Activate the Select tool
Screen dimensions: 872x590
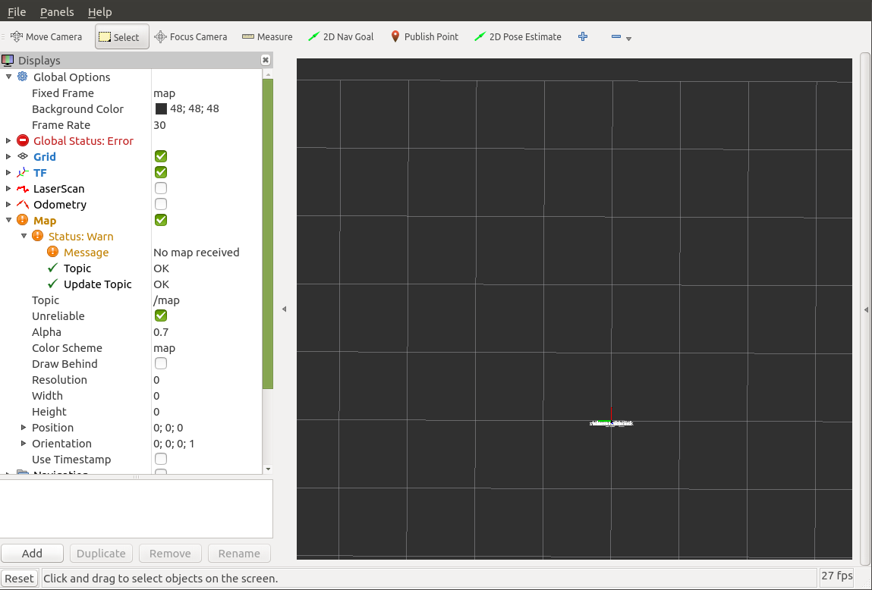121,36
